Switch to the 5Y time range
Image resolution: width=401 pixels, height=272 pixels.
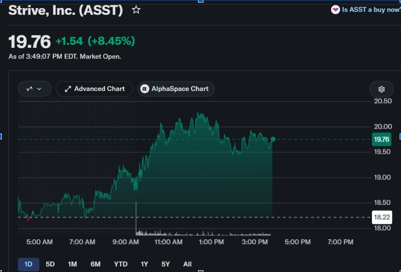click(x=165, y=264)
